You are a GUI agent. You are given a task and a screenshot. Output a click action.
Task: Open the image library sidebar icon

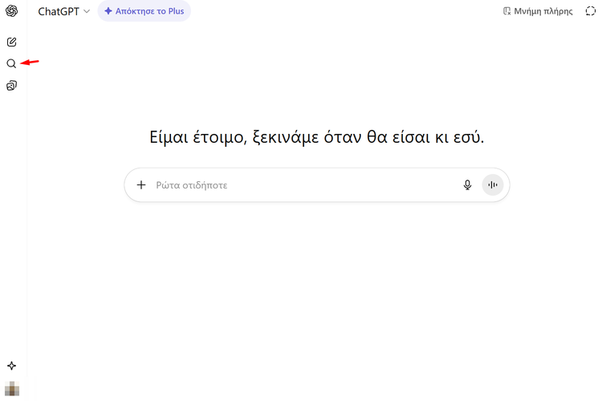pyautogui.click(x=11, y=86)
